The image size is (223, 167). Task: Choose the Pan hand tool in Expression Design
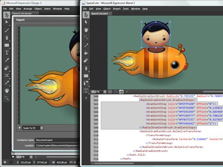7,91
